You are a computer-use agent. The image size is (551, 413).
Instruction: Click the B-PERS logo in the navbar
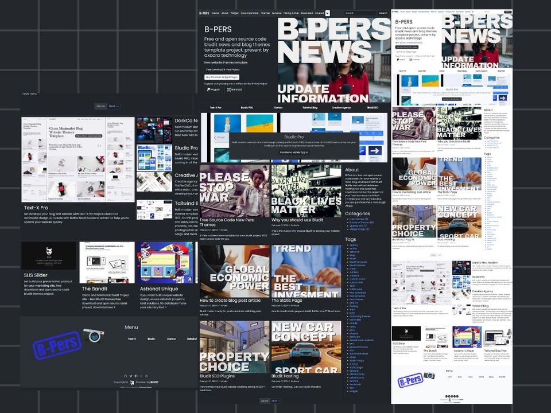pos(203,13)
